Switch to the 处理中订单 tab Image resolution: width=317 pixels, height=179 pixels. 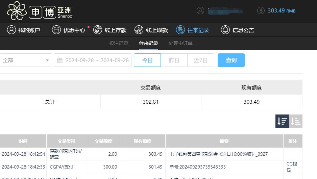[180, 43]
